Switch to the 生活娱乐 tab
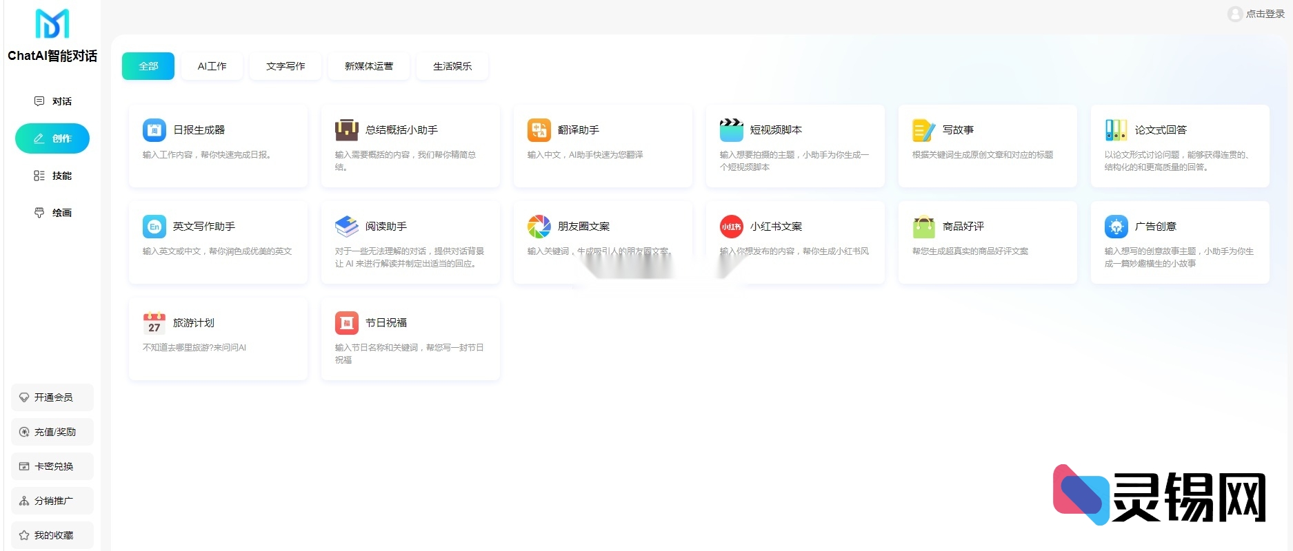This screenshot has height=551, width=1293. coord(452,66)
